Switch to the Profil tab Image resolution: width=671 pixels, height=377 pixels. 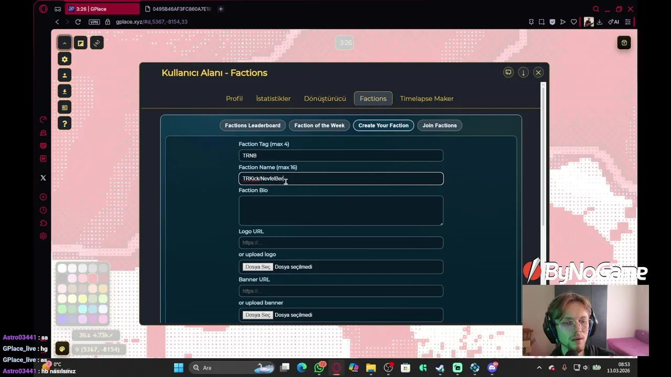coord(234,98)
